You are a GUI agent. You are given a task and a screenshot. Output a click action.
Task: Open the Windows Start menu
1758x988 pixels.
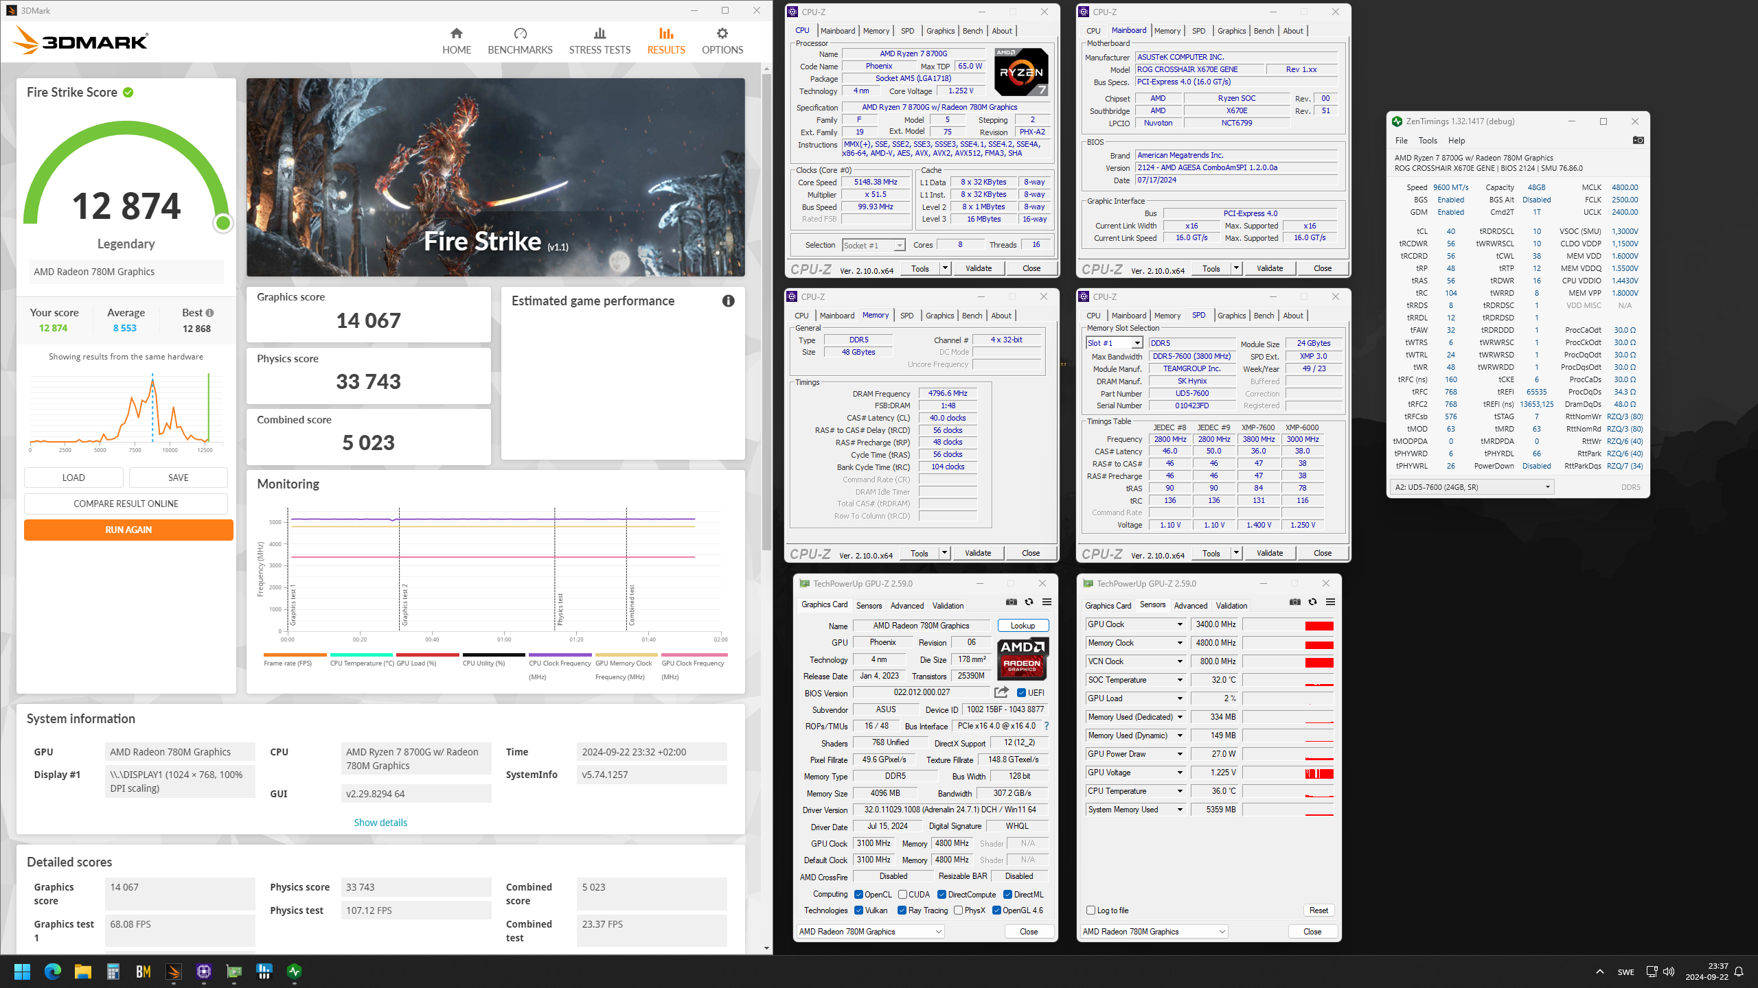point(22,972)
